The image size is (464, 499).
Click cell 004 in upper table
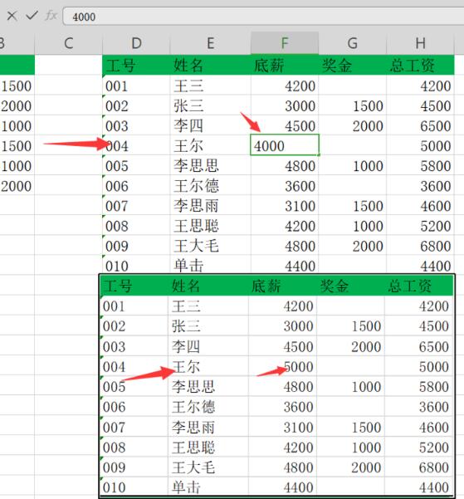click(x=136, y=146)
